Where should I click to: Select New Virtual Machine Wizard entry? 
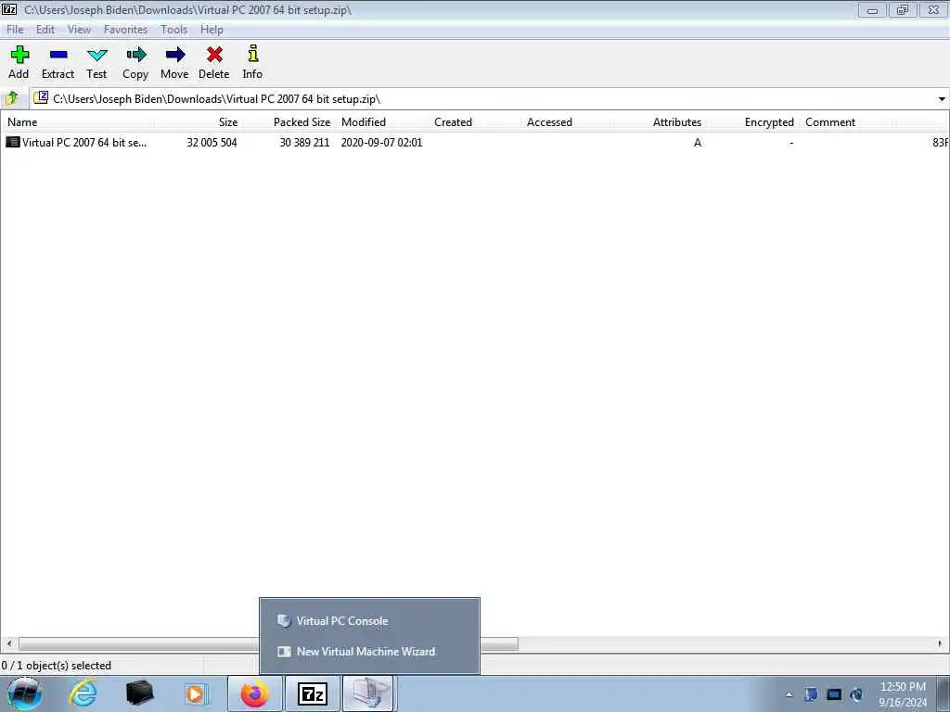coord(369,652)
